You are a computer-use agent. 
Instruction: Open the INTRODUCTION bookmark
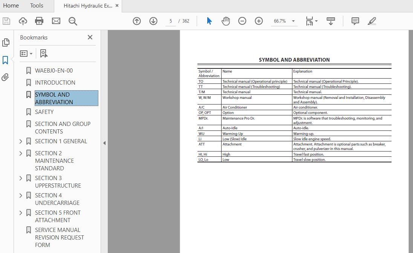[55, 83]
